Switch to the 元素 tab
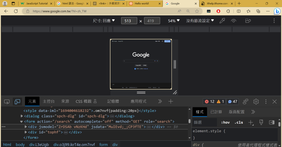This screenshot has width=282, height=147. [32, 101]
